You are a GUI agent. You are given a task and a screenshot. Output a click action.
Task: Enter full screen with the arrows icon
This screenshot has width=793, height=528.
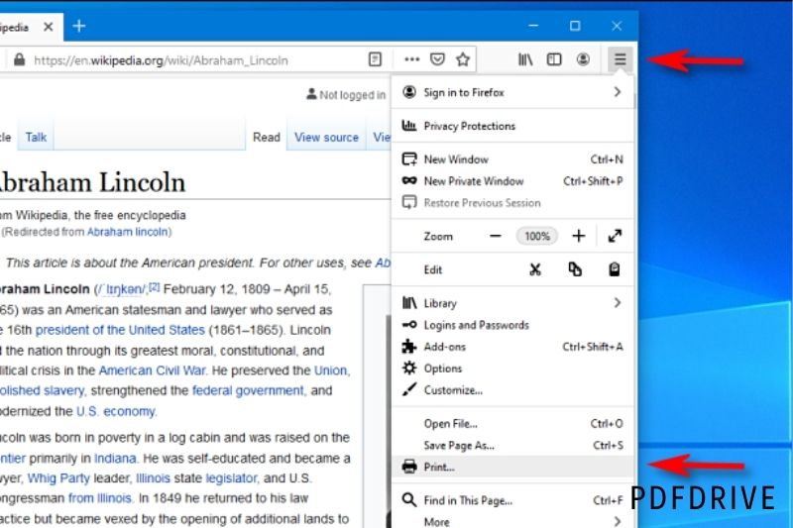pyautogui.click(x=615, y=236)
